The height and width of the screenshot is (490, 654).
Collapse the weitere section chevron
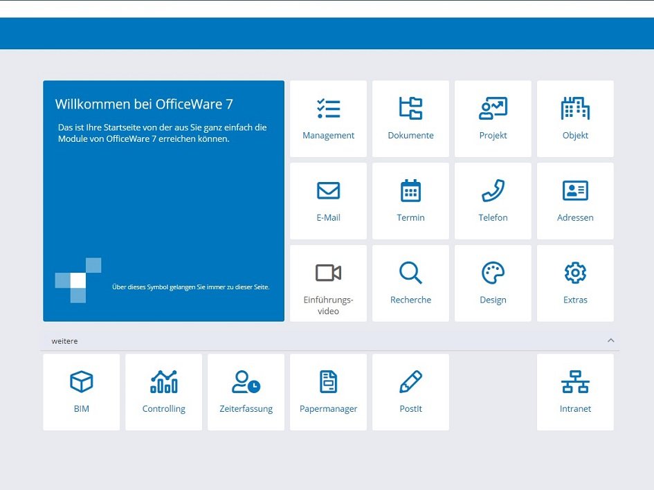[610, 341]
